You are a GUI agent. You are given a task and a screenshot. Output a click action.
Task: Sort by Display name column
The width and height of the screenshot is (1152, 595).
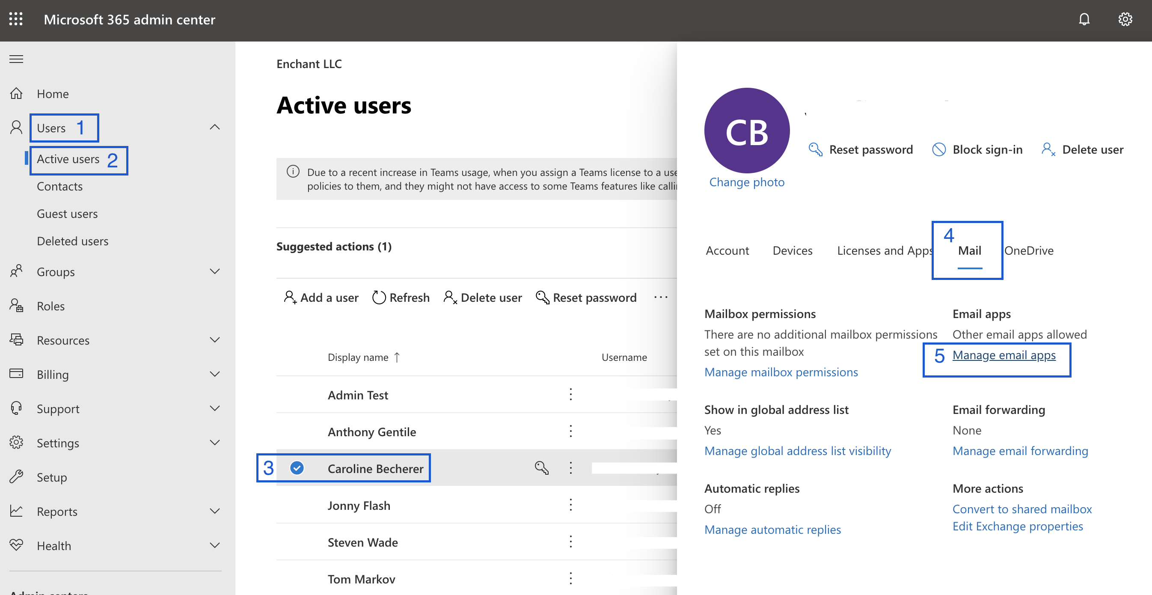point(364,357)
